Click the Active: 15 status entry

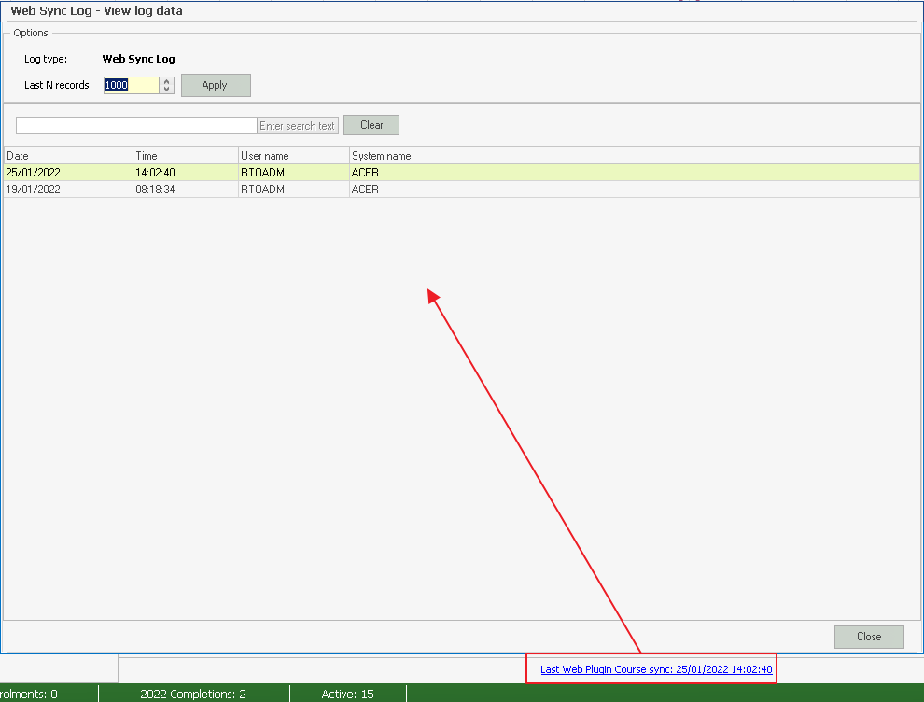[x=348, y=694]
